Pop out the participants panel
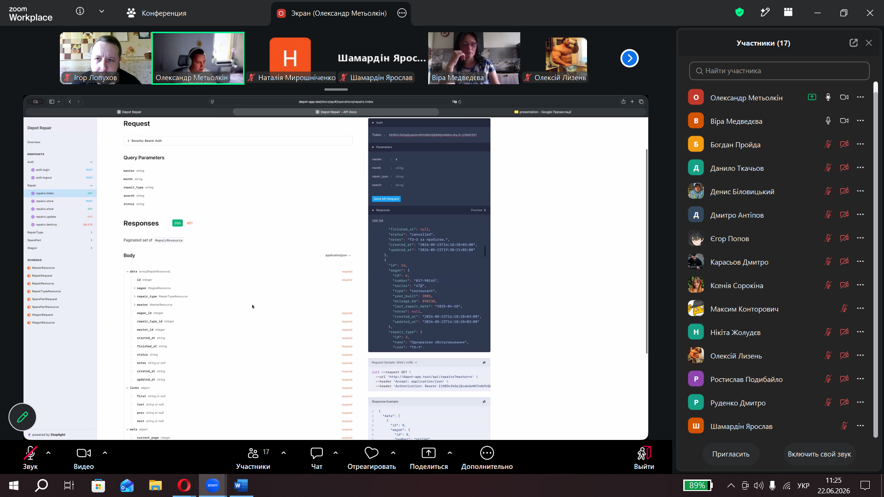The width and height of the screenshot is (884, 497). pyautogui.click(x=854, y=43)
